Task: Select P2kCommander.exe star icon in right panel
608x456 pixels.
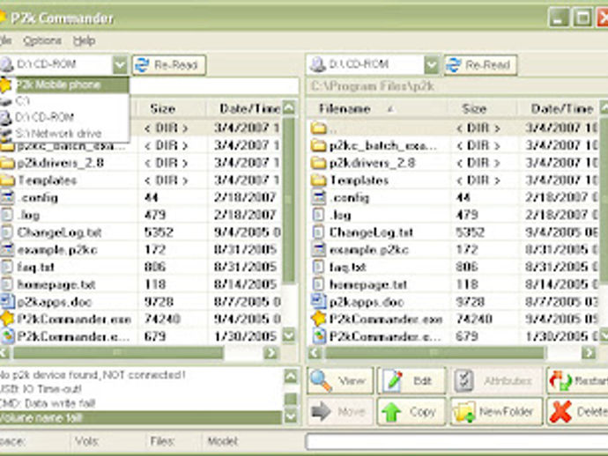Action: click(x=319, y=319)
